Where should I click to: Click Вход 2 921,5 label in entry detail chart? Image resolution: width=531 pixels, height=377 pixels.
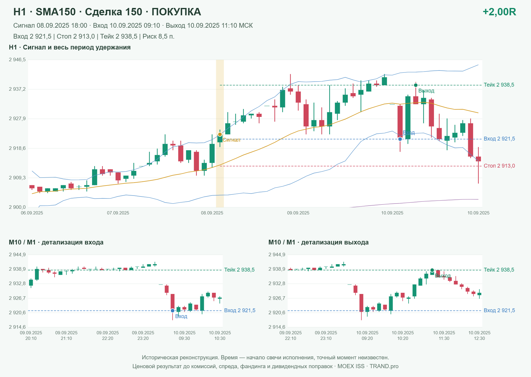240,310
